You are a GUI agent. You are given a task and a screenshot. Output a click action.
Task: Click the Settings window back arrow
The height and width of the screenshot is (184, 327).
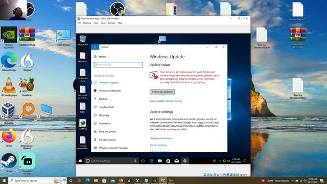95,47
